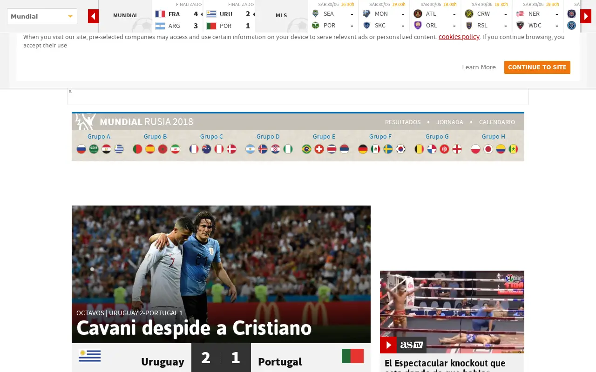596x372 pixels.
Task: Click the Serbia flag icon
Action: coord(345,149)
